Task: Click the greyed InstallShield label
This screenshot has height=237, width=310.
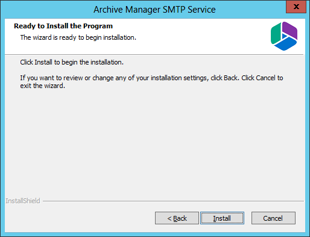Action: [23, 201]
